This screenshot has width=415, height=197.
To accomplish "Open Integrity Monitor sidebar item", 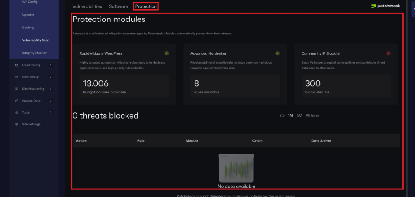I will 34,53.
